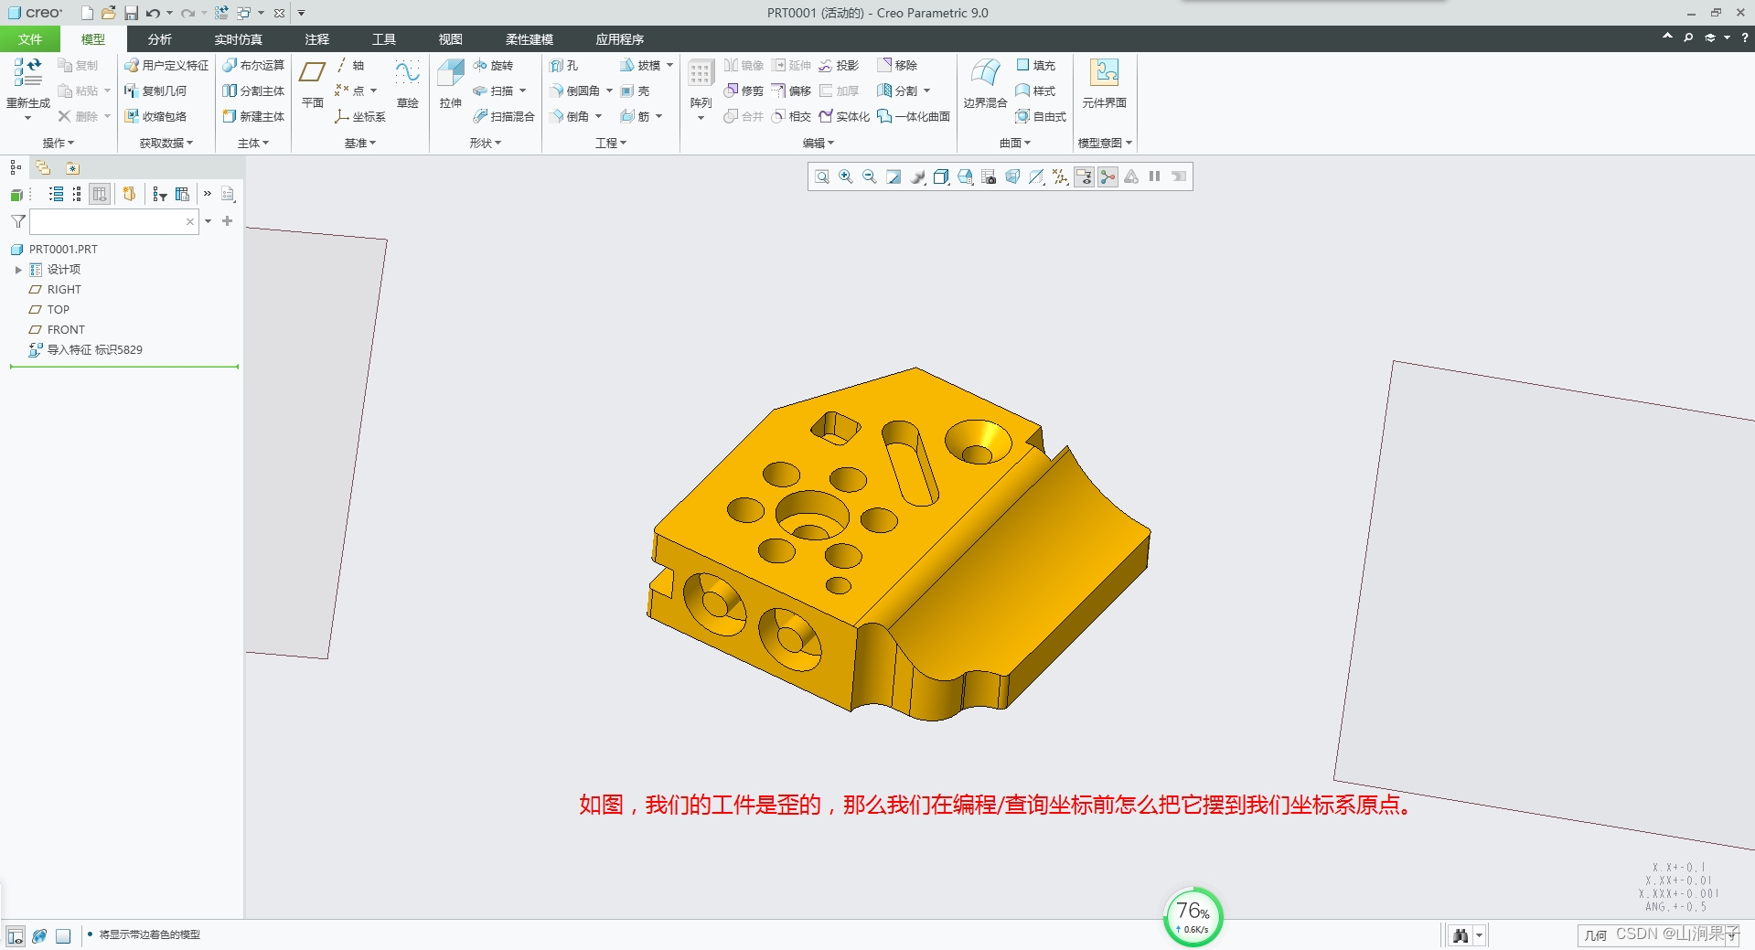Click the 平面 (Plane) datum icon

(313, 73)
